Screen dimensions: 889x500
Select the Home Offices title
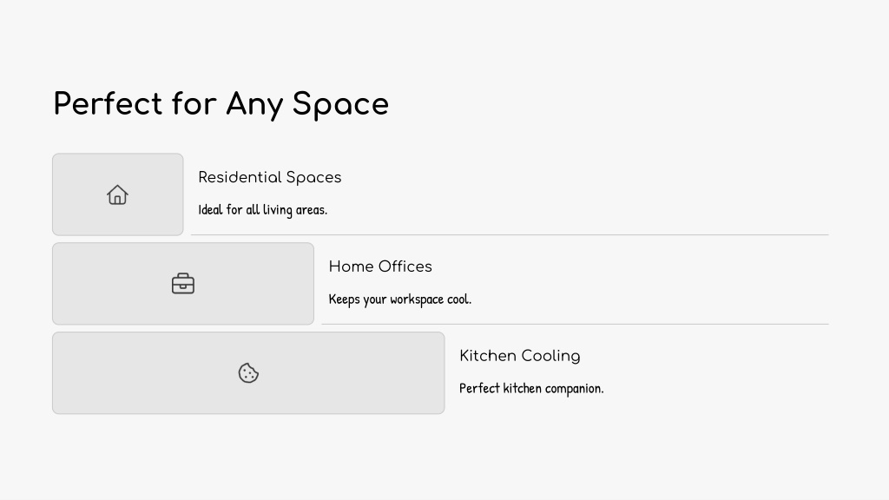coord(380,266)
